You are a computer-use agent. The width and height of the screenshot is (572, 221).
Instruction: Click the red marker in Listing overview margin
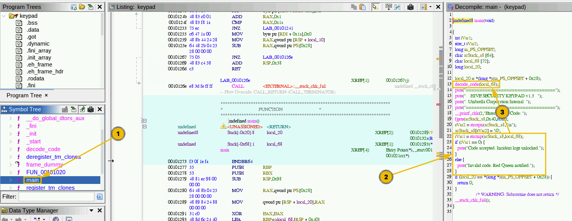(x=438, y=105)
